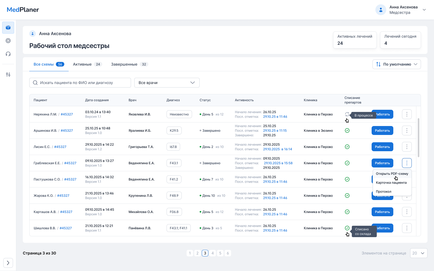434x271 pixels.
Task: Click the green checkmark status for Аршинова И.В.
Action: point(347,131)
